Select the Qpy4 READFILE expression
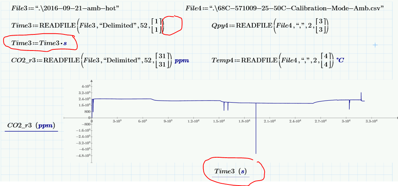398x186 pixels. point(270,26)
